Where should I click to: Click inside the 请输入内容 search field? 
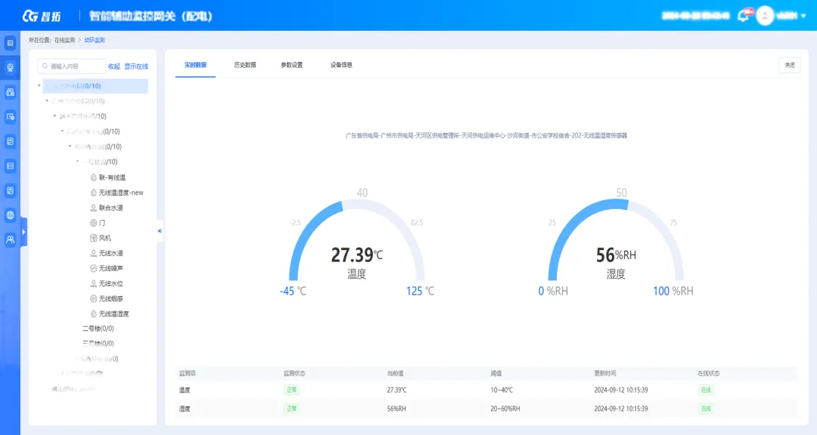coord(72,66)
